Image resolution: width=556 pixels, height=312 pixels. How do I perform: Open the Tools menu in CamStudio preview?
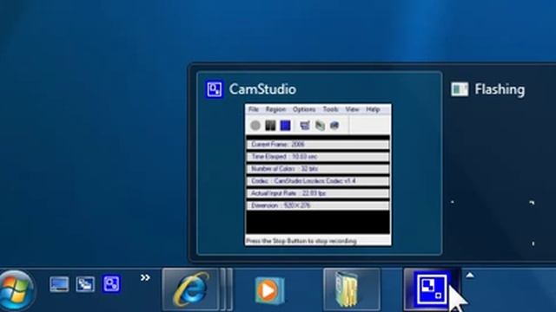(330, 109)
